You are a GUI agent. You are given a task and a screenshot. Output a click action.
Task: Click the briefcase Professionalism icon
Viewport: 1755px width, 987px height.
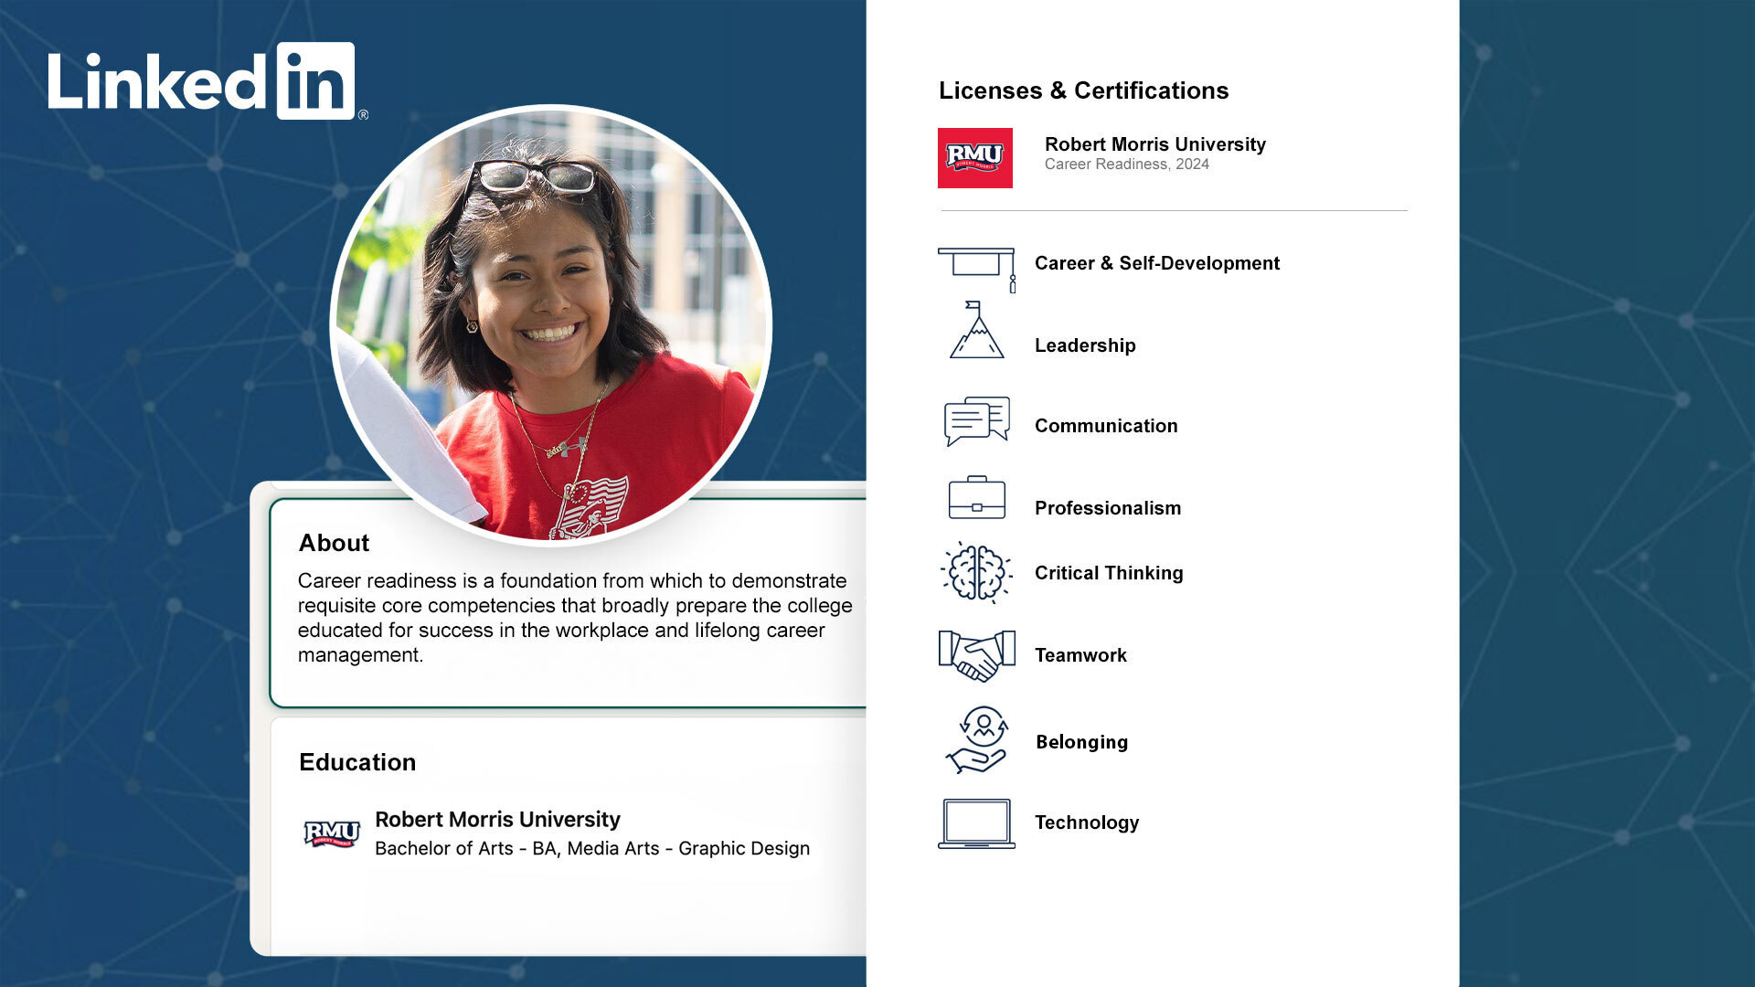976,498
